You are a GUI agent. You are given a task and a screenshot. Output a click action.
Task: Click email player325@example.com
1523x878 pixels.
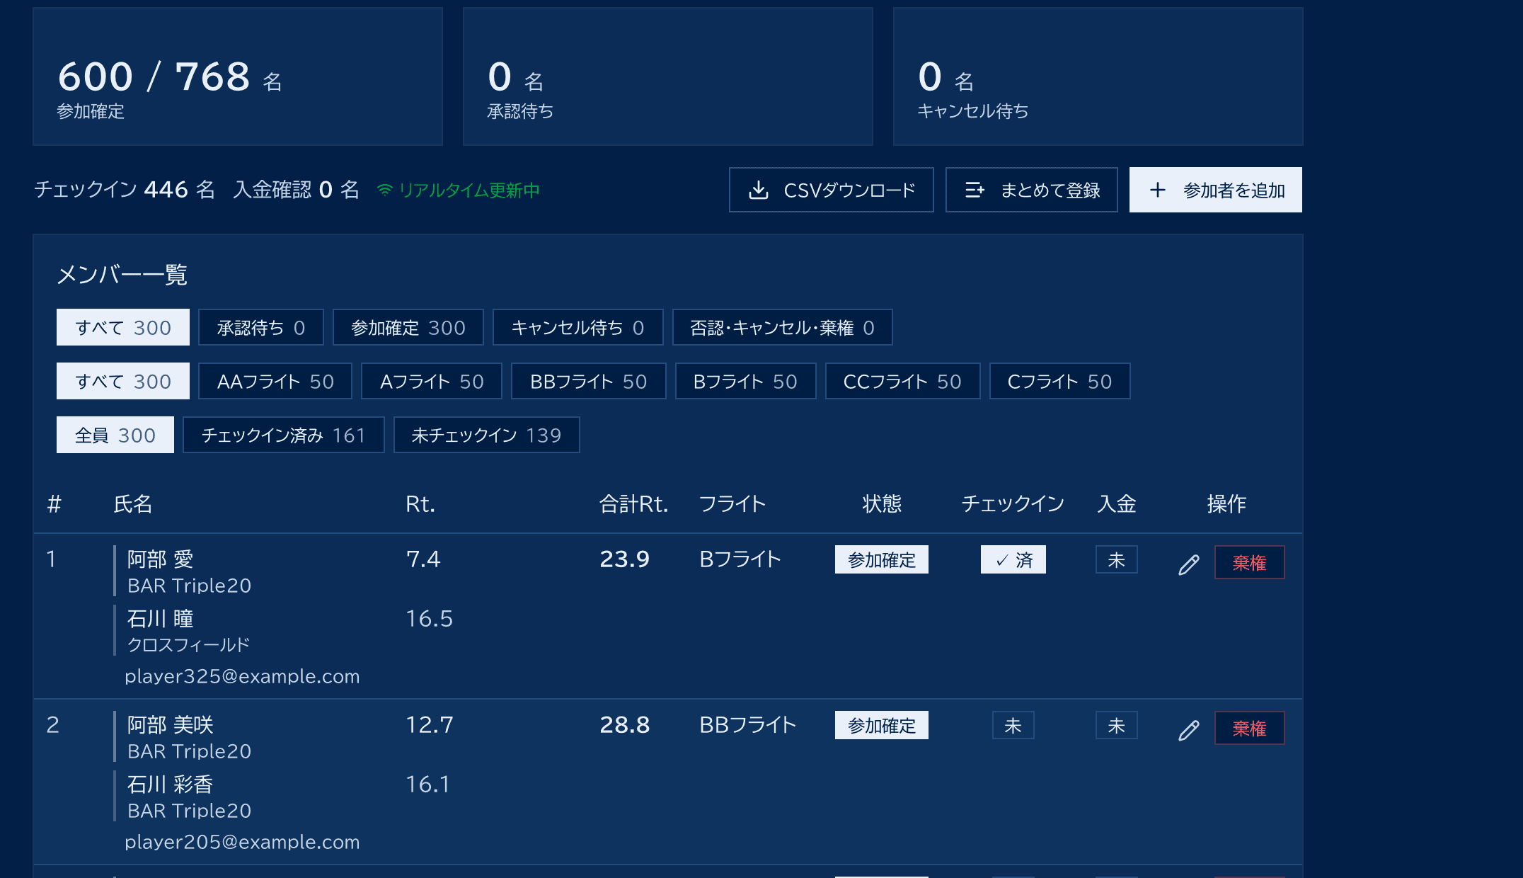[242, 676]
